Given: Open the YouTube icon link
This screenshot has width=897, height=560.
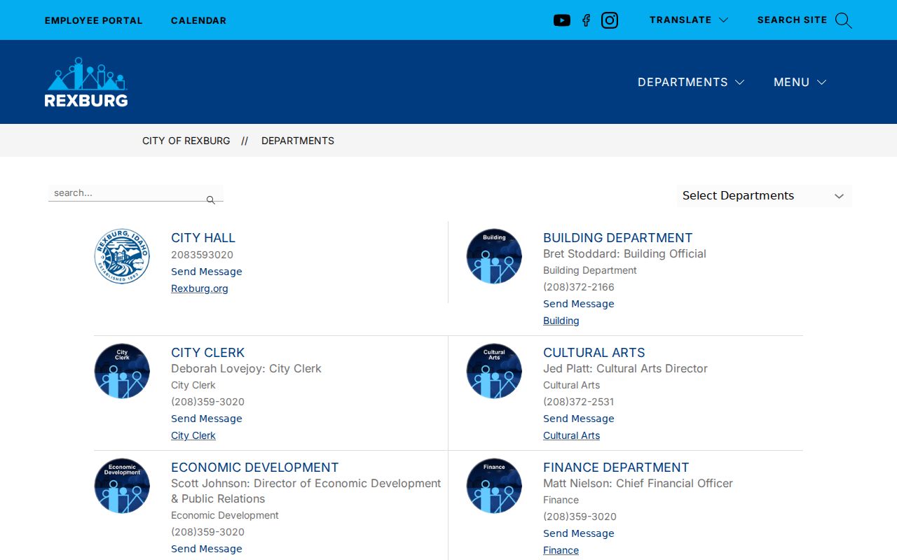Looking at the screenshot, I should 562,20.
